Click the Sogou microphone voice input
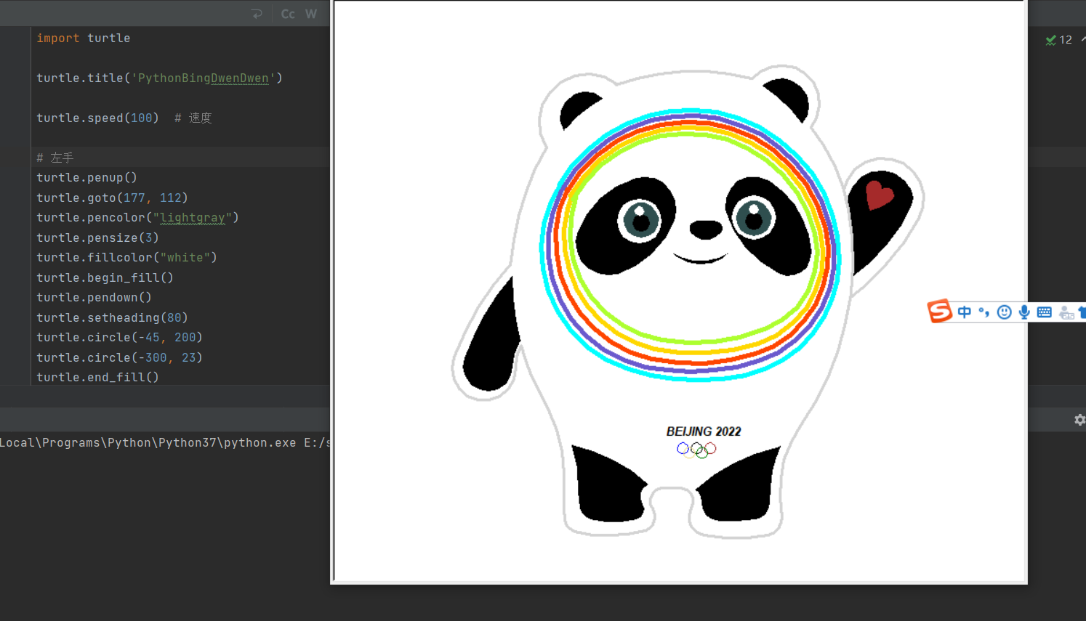The height and width of the screenshot is (621, 1086). [1024, 312]
